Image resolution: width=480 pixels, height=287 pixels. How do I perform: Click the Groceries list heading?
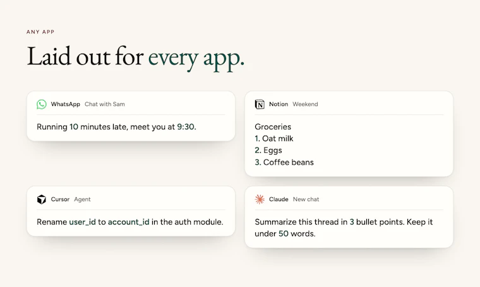coord(273,127)
